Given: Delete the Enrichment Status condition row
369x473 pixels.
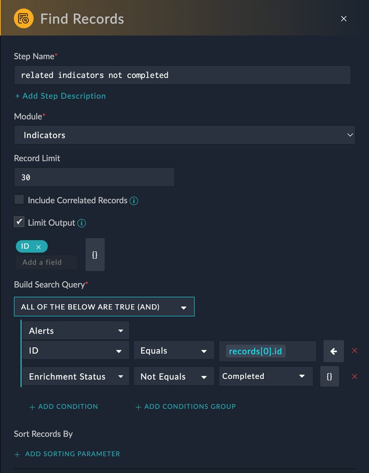Looking at the screenshot, I should pyautogui.click(x=354, y=376).
